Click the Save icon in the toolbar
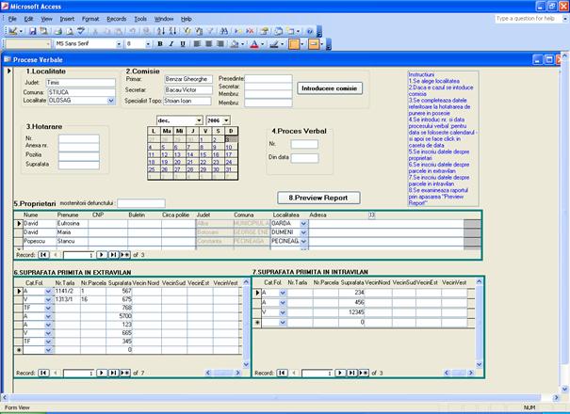570x414 pixels. (x=31, y=31)
